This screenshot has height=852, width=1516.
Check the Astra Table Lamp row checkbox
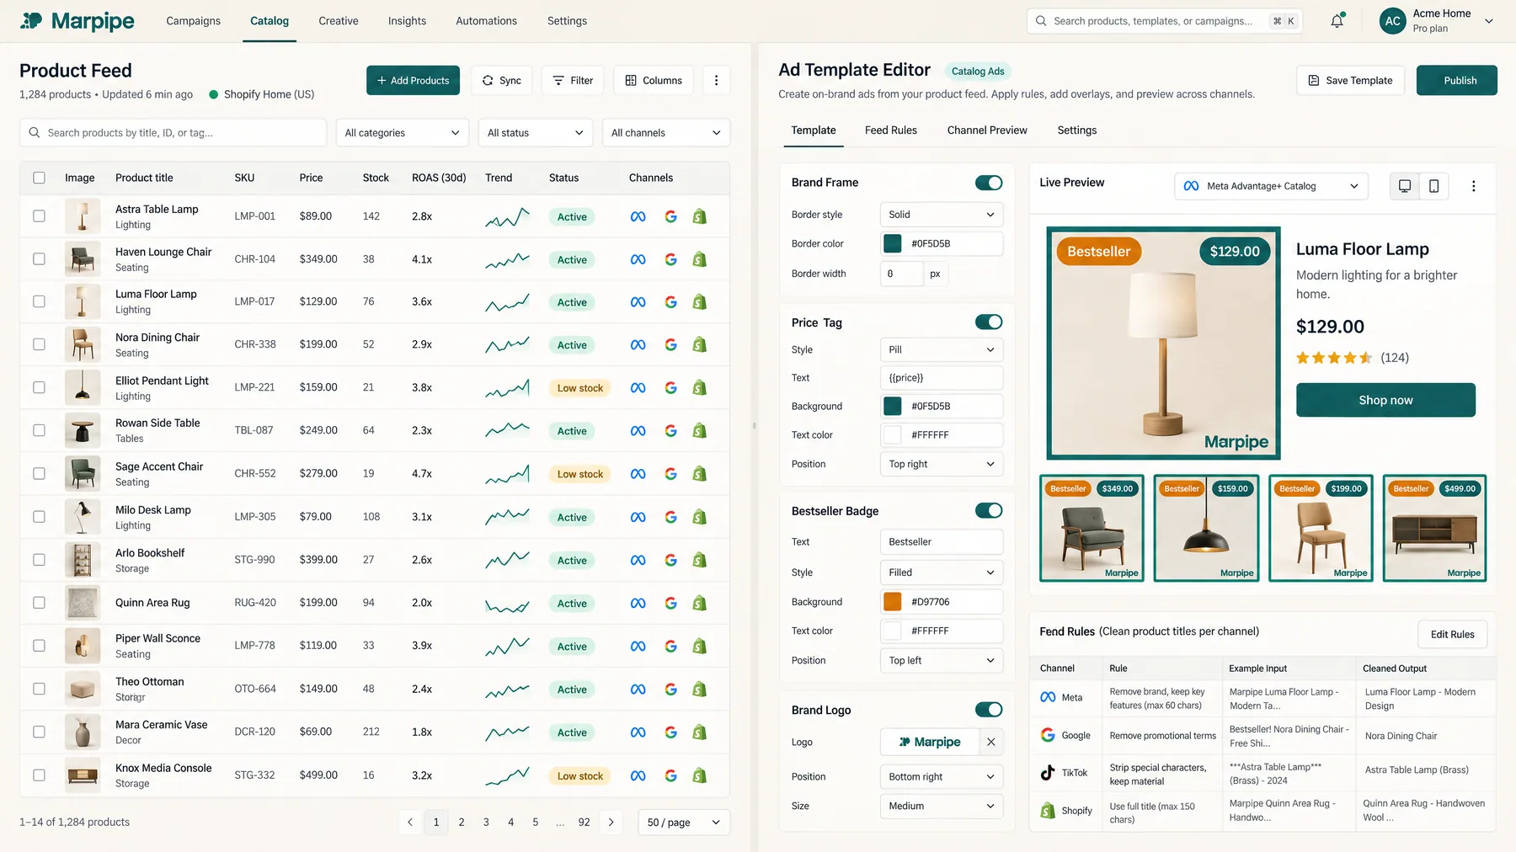(x=39, y=216)
